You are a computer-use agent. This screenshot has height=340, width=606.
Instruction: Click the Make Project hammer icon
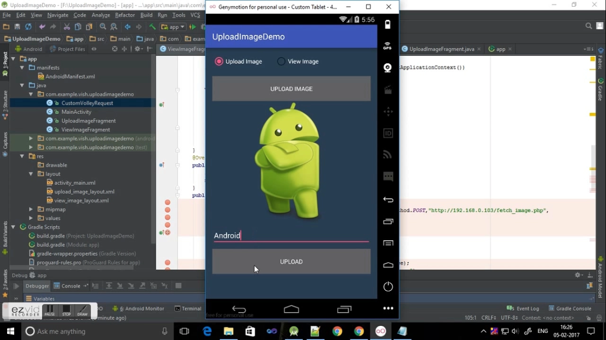(x=152, y=27)
